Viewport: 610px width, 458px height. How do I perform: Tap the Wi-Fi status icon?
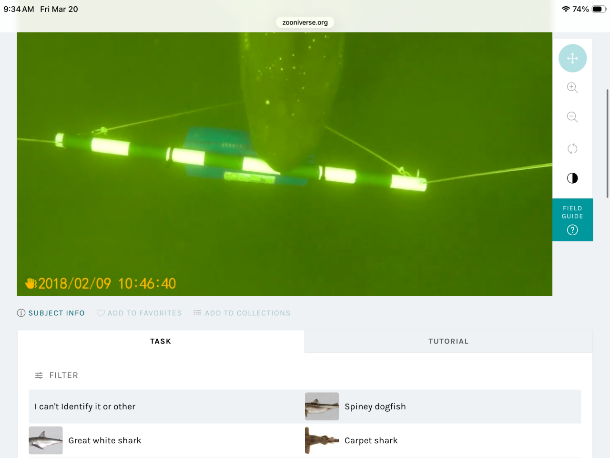pyautogui.click(x=566, y=9)
